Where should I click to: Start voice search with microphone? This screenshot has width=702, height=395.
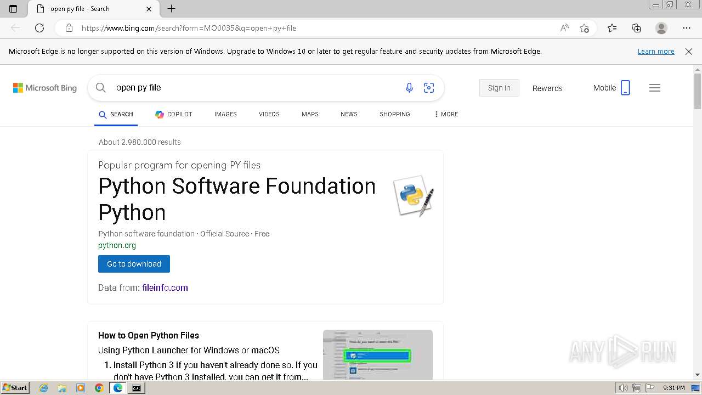coord(409,88)
